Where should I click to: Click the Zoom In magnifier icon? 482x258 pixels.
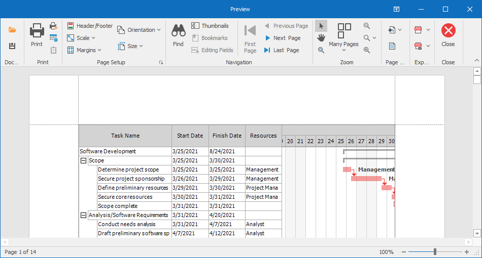367,50
